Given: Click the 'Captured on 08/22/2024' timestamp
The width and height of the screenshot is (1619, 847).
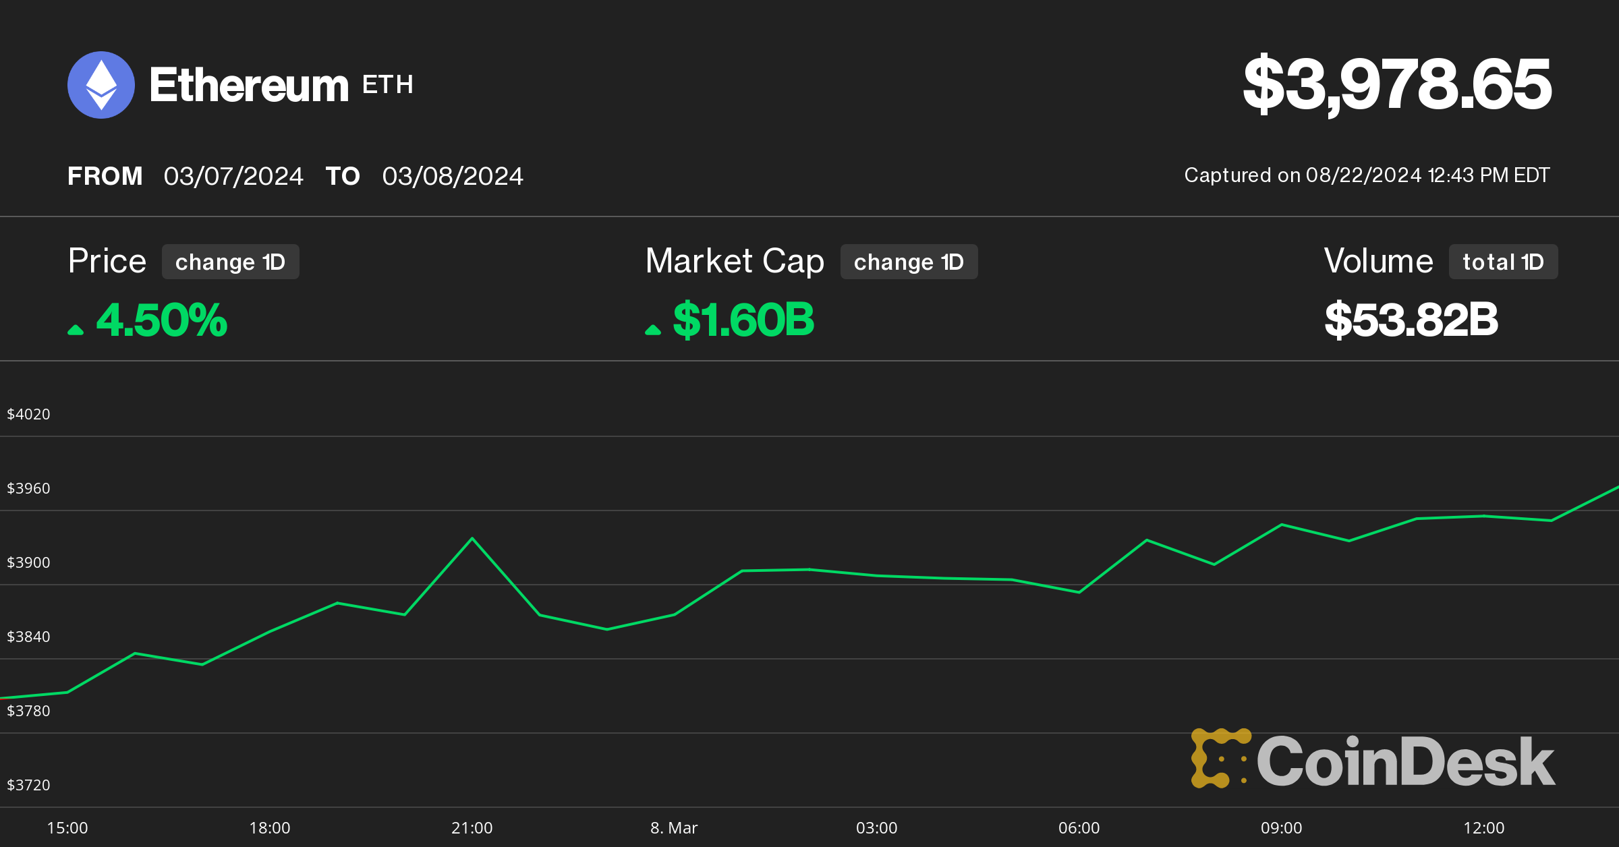Looking at the screenshot, I should click(1367, 175).
